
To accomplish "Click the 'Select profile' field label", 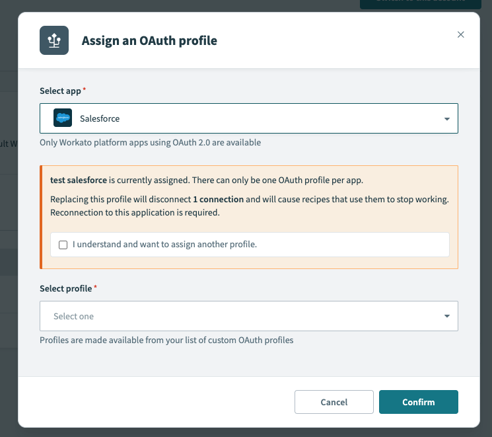I will coord(65,289).
